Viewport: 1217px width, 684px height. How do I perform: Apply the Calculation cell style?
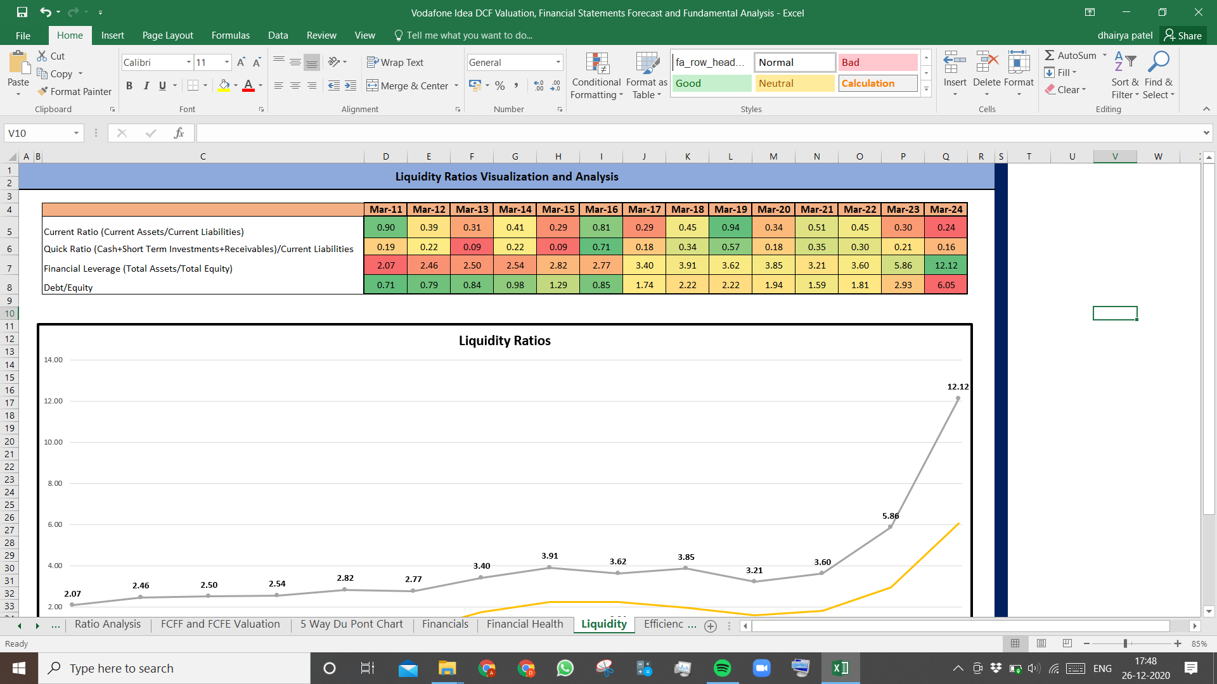click(x=878, y=83)
